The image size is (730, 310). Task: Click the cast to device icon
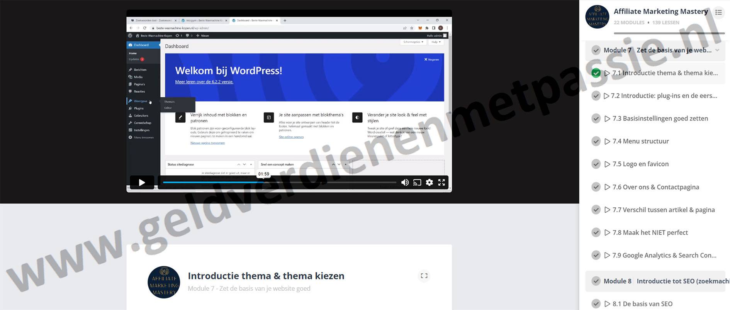[417, 183]
